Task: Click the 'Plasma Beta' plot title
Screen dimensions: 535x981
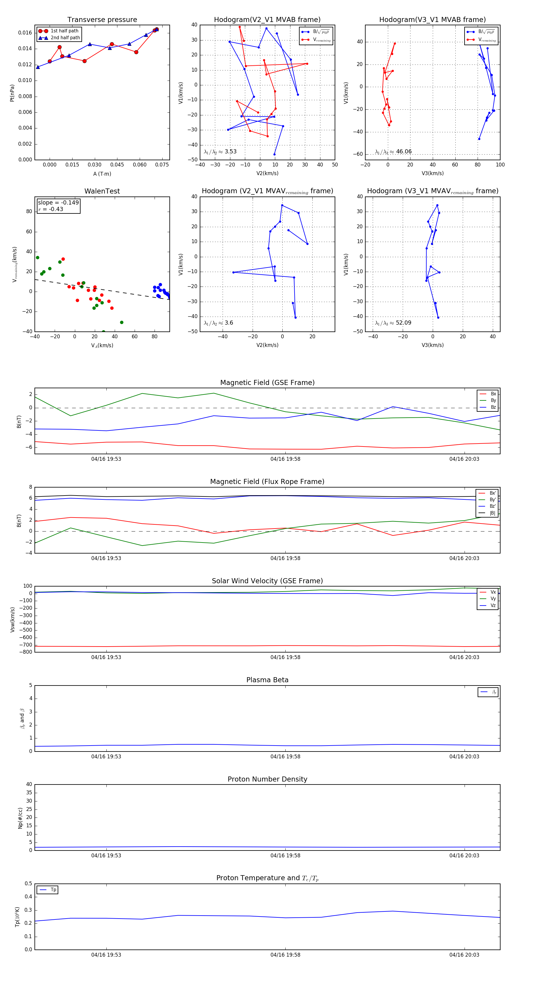Action: click(x=267, y=680)
